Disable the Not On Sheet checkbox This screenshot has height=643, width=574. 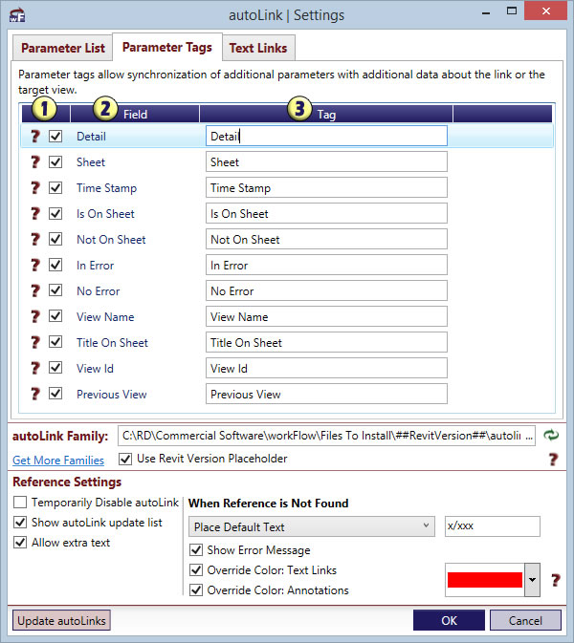pos(55,240)
